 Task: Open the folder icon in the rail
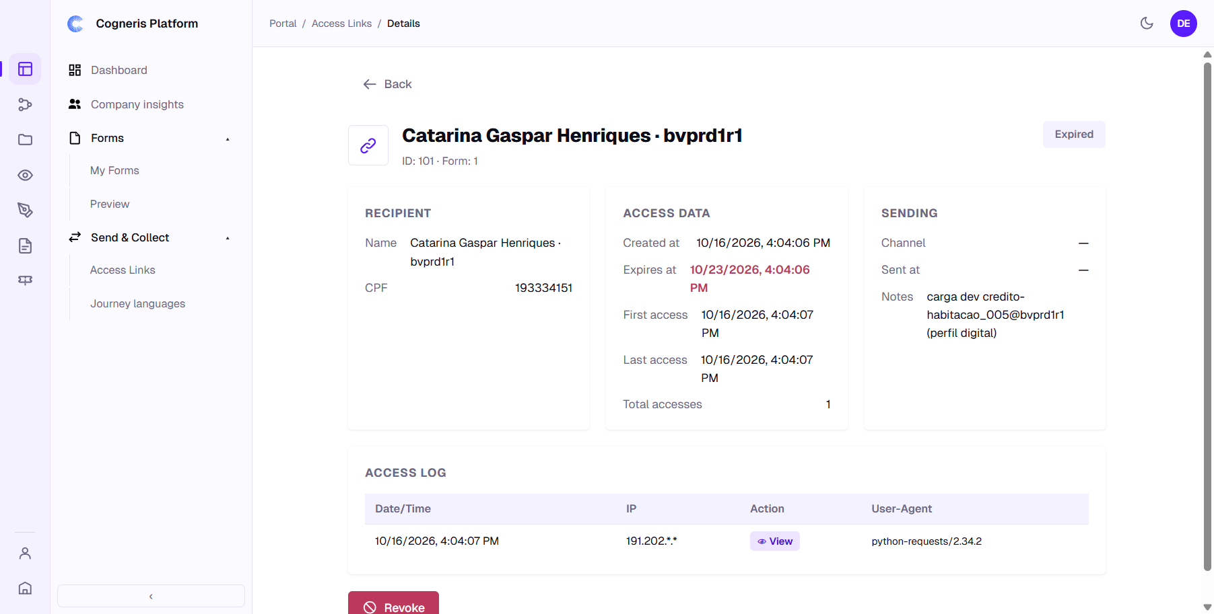tap(25, 140)
